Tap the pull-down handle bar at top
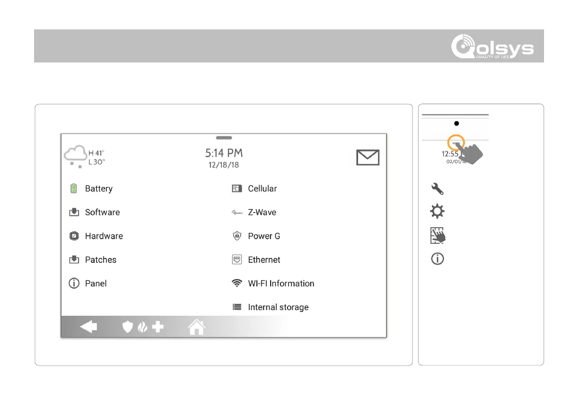 click(x=224, y=138)
